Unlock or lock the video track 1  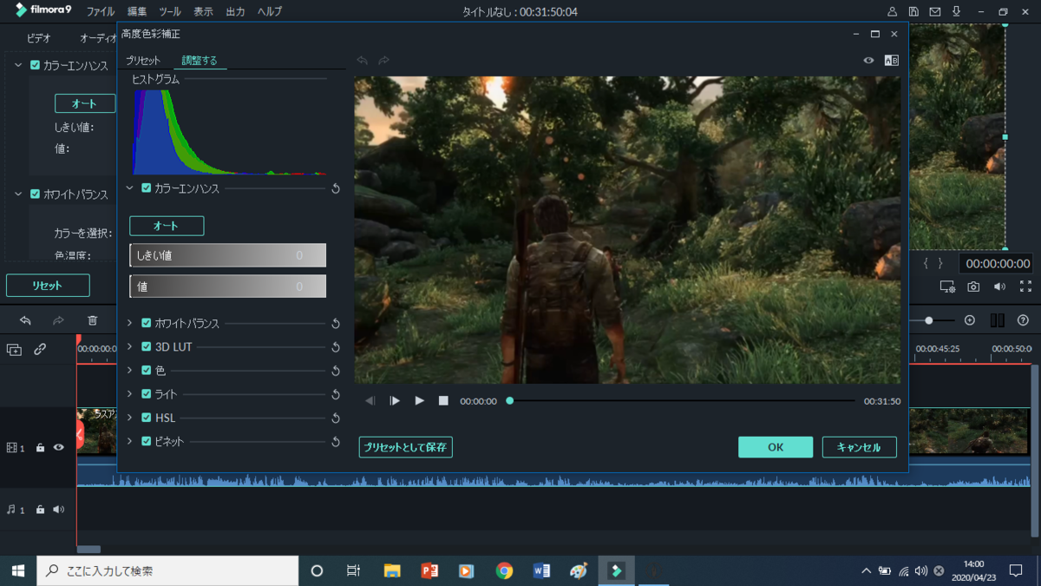click(40, 448)
